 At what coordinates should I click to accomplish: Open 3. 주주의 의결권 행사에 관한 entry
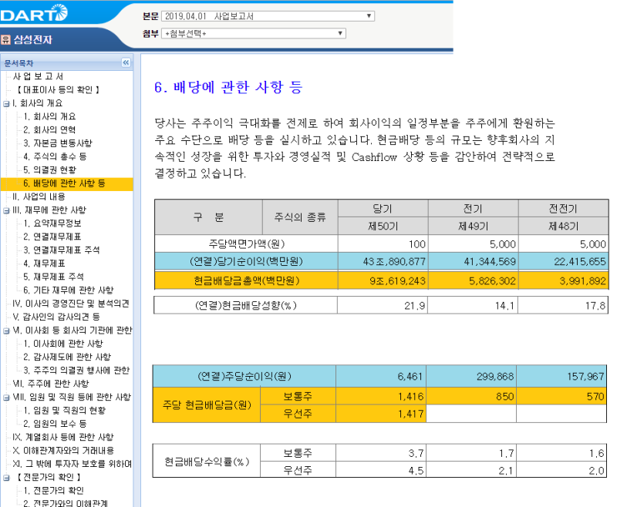point(76,370)
